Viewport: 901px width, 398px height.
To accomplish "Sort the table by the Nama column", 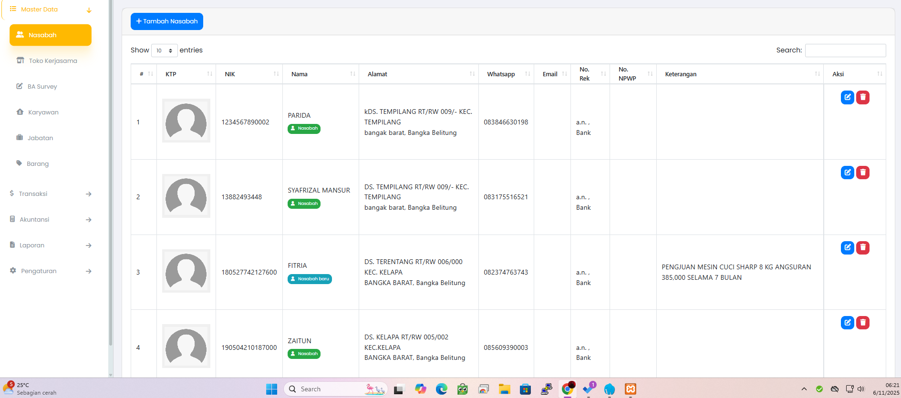I will click(x=321, y=74).
